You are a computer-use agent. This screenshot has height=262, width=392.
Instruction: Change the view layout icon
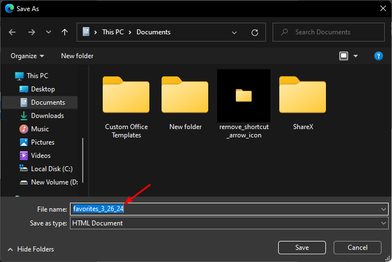[x=344, y=56]
